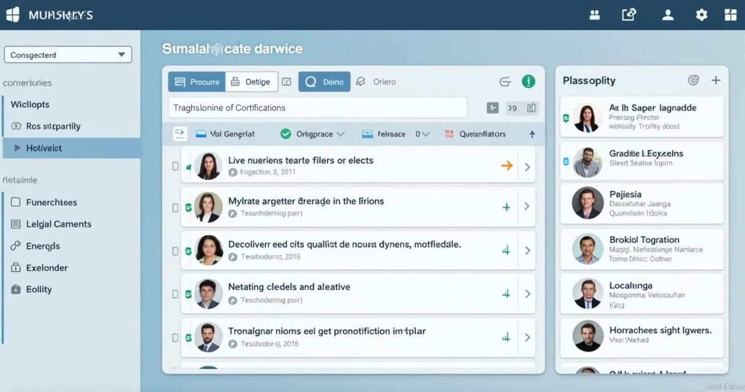745x392 pixels.
Task: Open the contacts icon in the top bar
Action: pyautogui.click(x=594, y=14)
